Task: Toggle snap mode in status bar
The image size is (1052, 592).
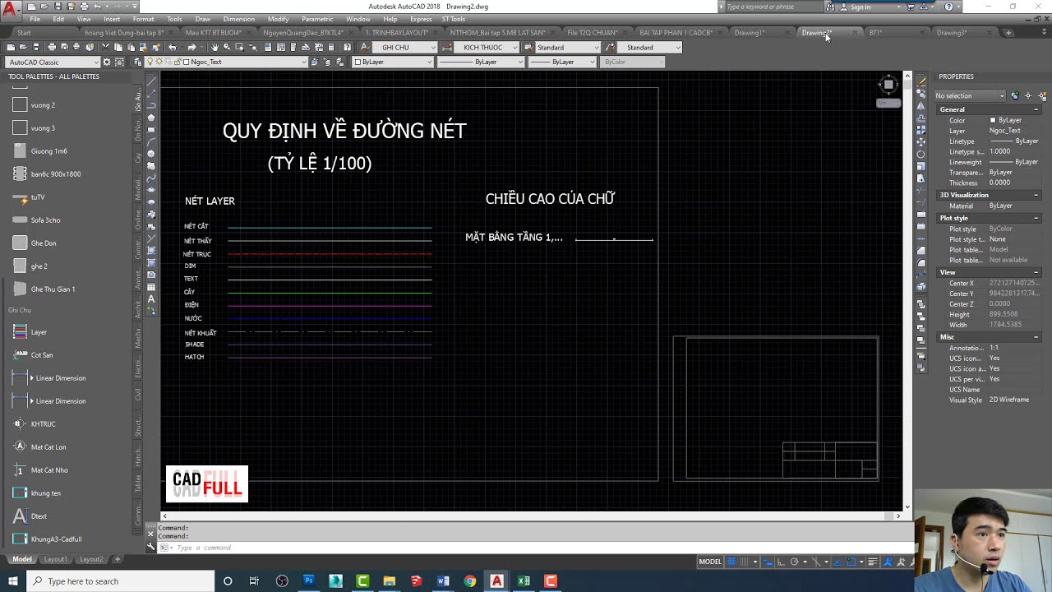Action: click(745, 562)
